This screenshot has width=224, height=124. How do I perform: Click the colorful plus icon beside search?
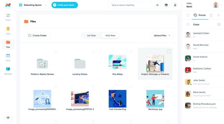coord(157,5)
